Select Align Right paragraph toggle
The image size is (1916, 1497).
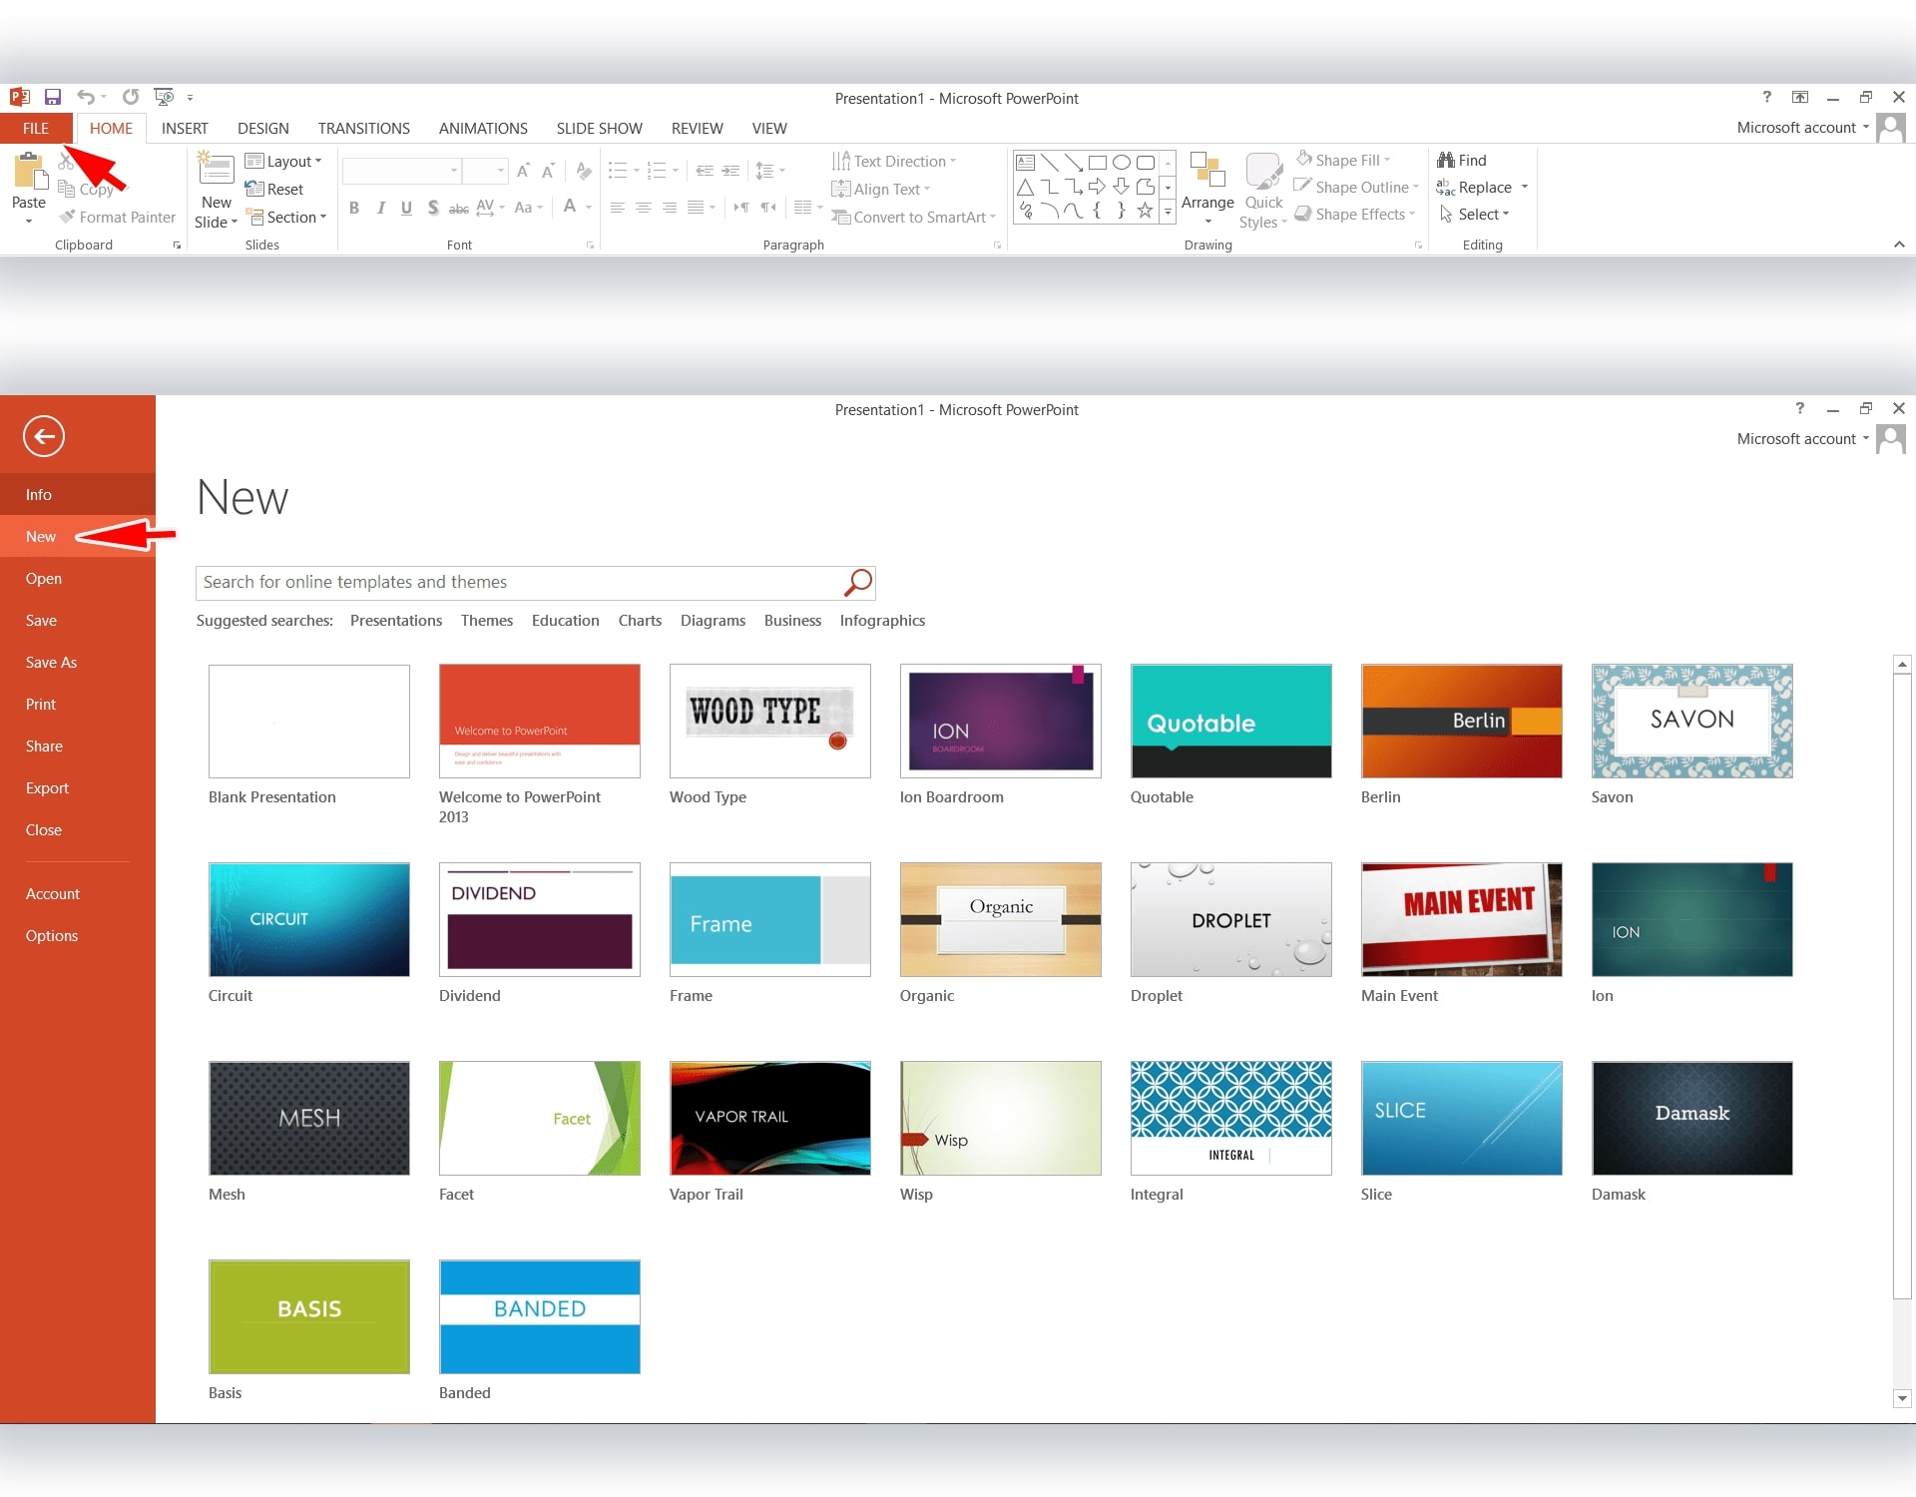tap(670, 208)
